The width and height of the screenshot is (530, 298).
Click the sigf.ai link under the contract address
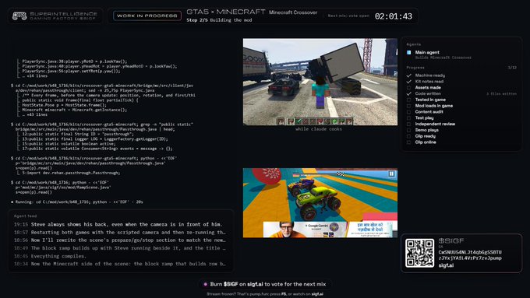pyautogui.click(x=446, y=265)
